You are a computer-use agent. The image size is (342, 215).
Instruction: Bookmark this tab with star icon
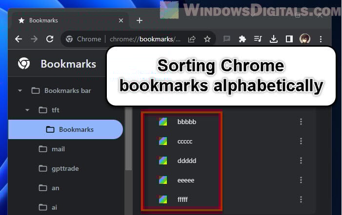[x=207, y=39]
